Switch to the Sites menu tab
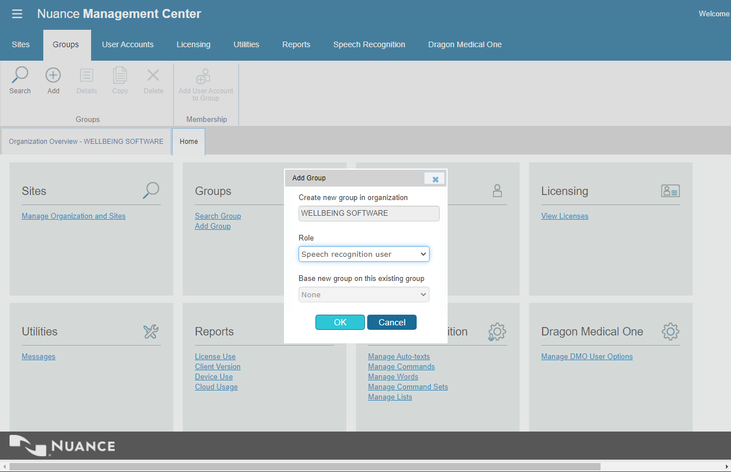Screen dimensions: 731x472 [x=21, y=44]
